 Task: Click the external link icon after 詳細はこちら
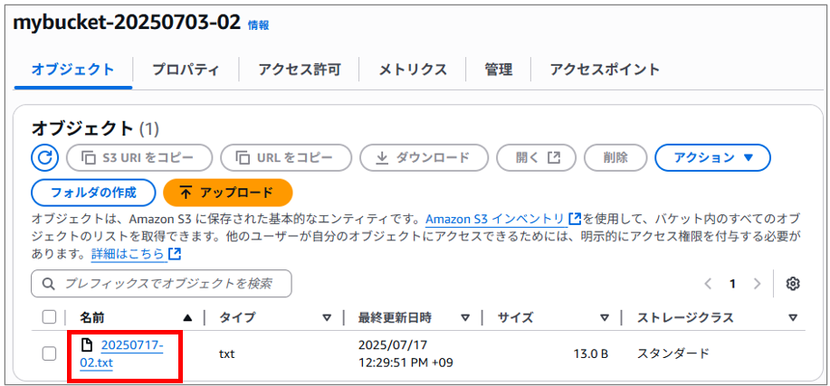point(175,254)
